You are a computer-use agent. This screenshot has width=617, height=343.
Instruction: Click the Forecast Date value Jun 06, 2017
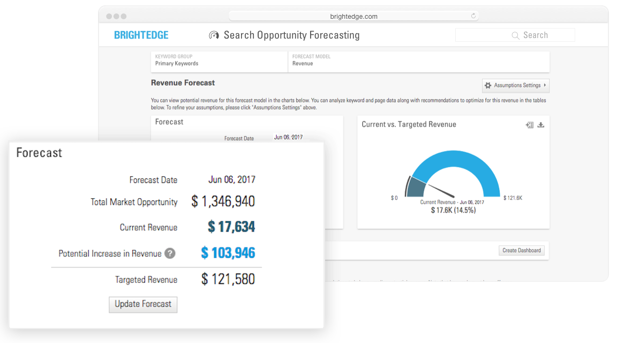pos(231,180)
